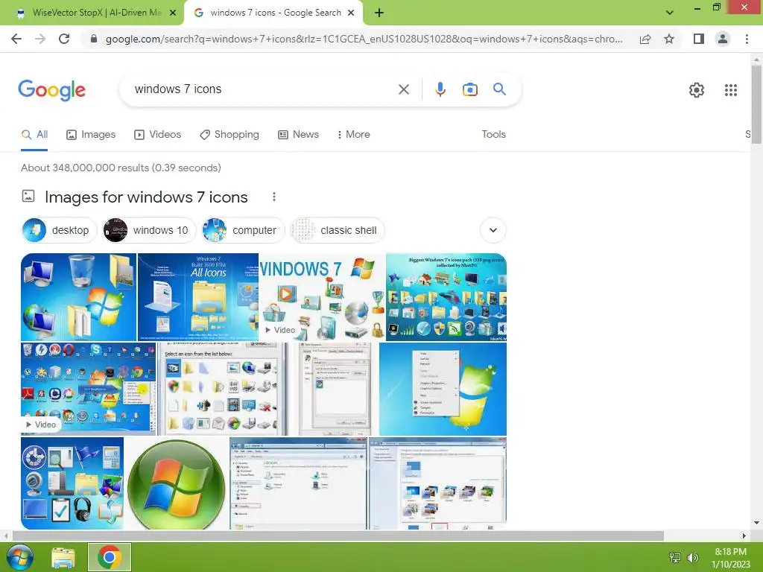Open Images for windows 7 icons heading
The height and width of the screenshot is (572, 763).
click(146, 197)
